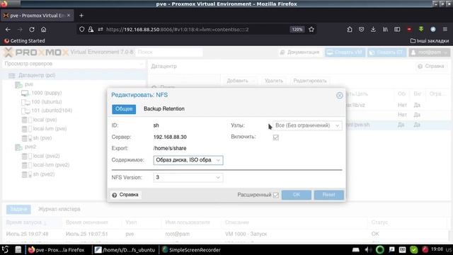Switch to Backup Retention tab
Screen dimensions: 453x255
[x=164, y=108]
